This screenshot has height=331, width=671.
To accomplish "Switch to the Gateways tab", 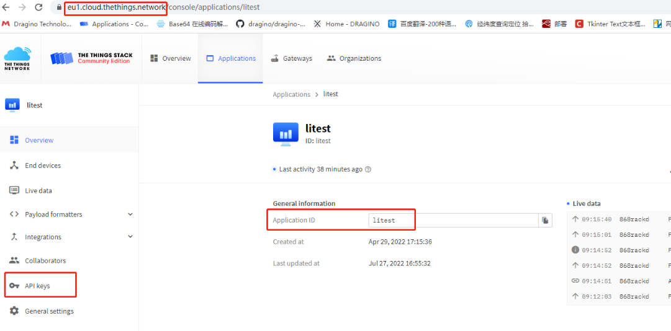I will pyautogui.click(x=291, y=58).
